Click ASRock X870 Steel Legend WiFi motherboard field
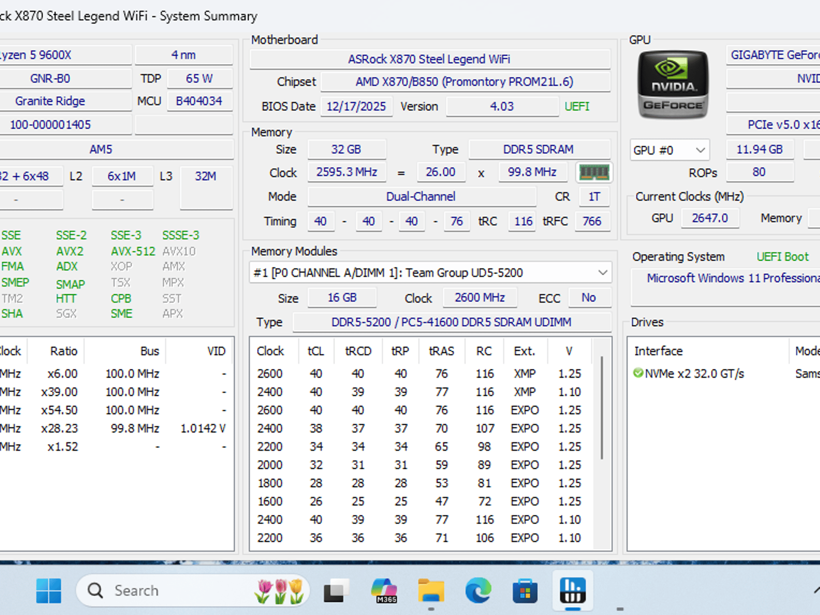Image resolution: width=820 pixels, height=615 pixels. coord(430,59)
